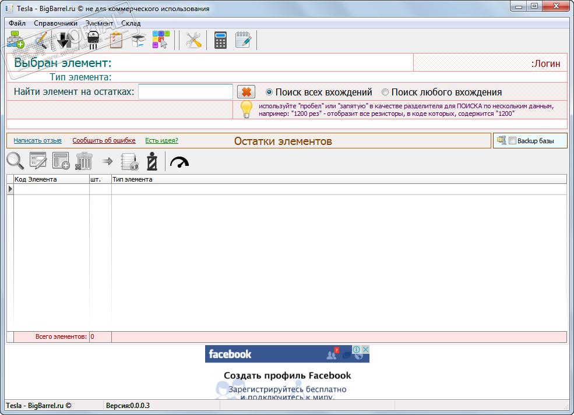The width and height of the screenshot is (574, 415).
Task: Click 'Версия:0.0.0.3' in status bar
Action: tap(128, 406)
